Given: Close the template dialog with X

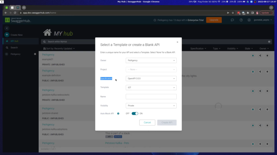Looking at the screenshot, I should 177,42.
